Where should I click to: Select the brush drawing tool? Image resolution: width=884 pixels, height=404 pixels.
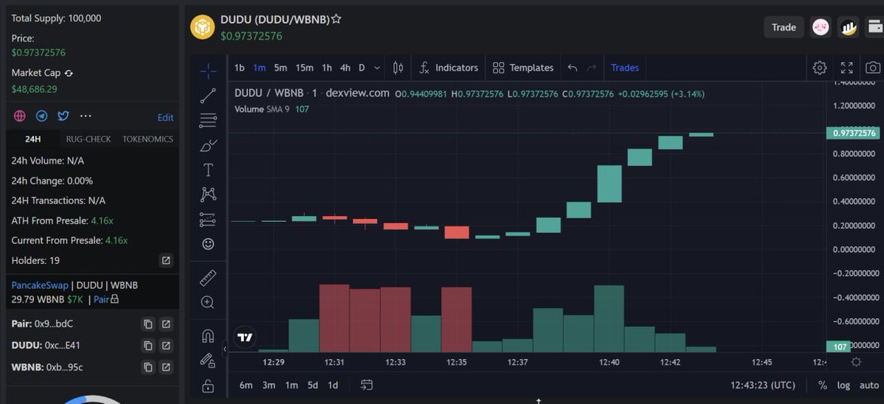click(x=208, y=145)
